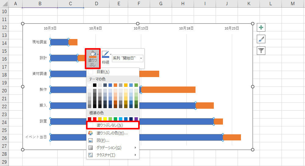Image resolution: width=305 pixels, height=166 pixels.
Task: Select the orange bar for 現地調査
Action: 73,42
